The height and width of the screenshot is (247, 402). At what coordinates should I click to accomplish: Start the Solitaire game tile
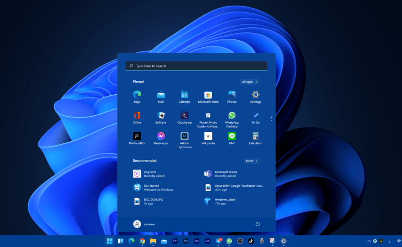pyautogui.click(x=161, y=115)
